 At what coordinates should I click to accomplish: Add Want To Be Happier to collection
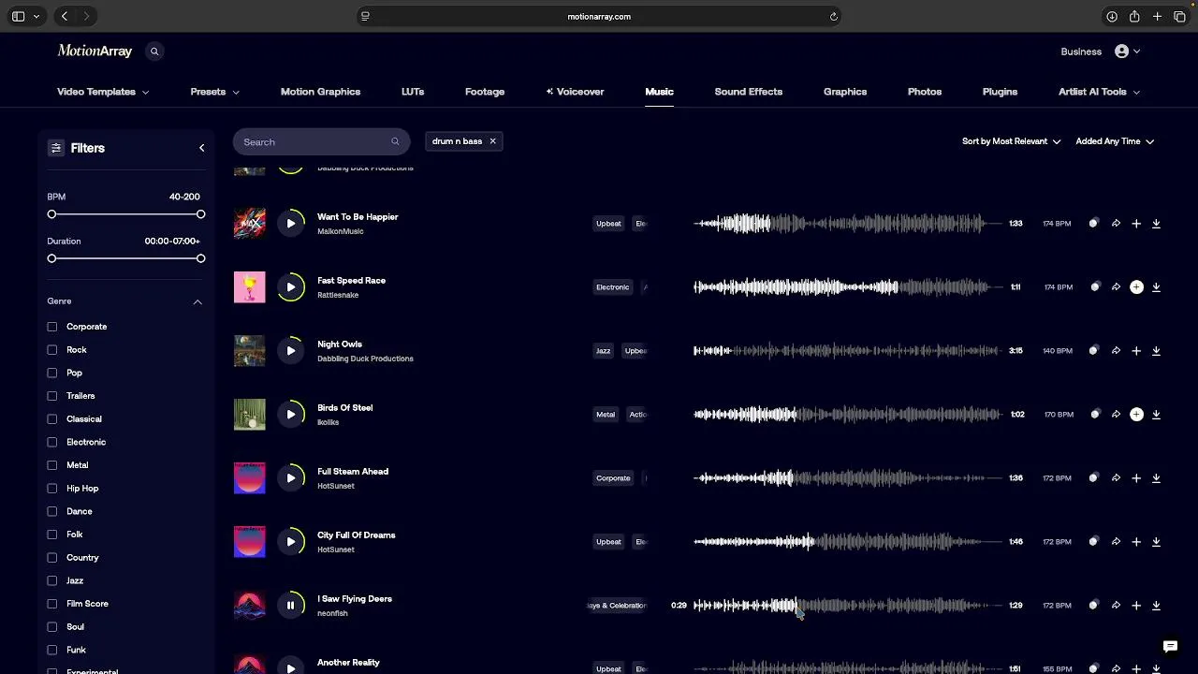click(1136, 224)
